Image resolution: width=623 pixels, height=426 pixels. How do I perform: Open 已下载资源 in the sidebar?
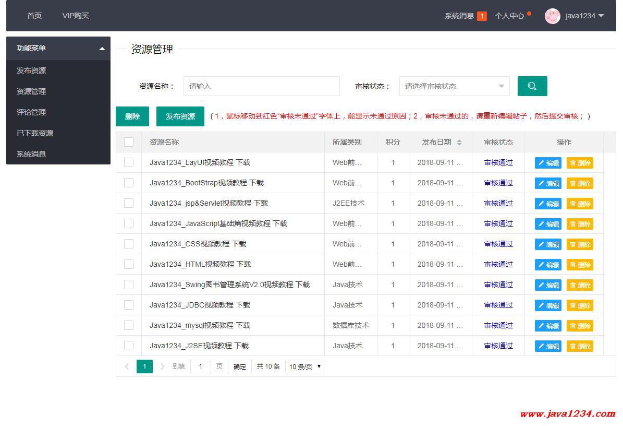tap(58, 133)
